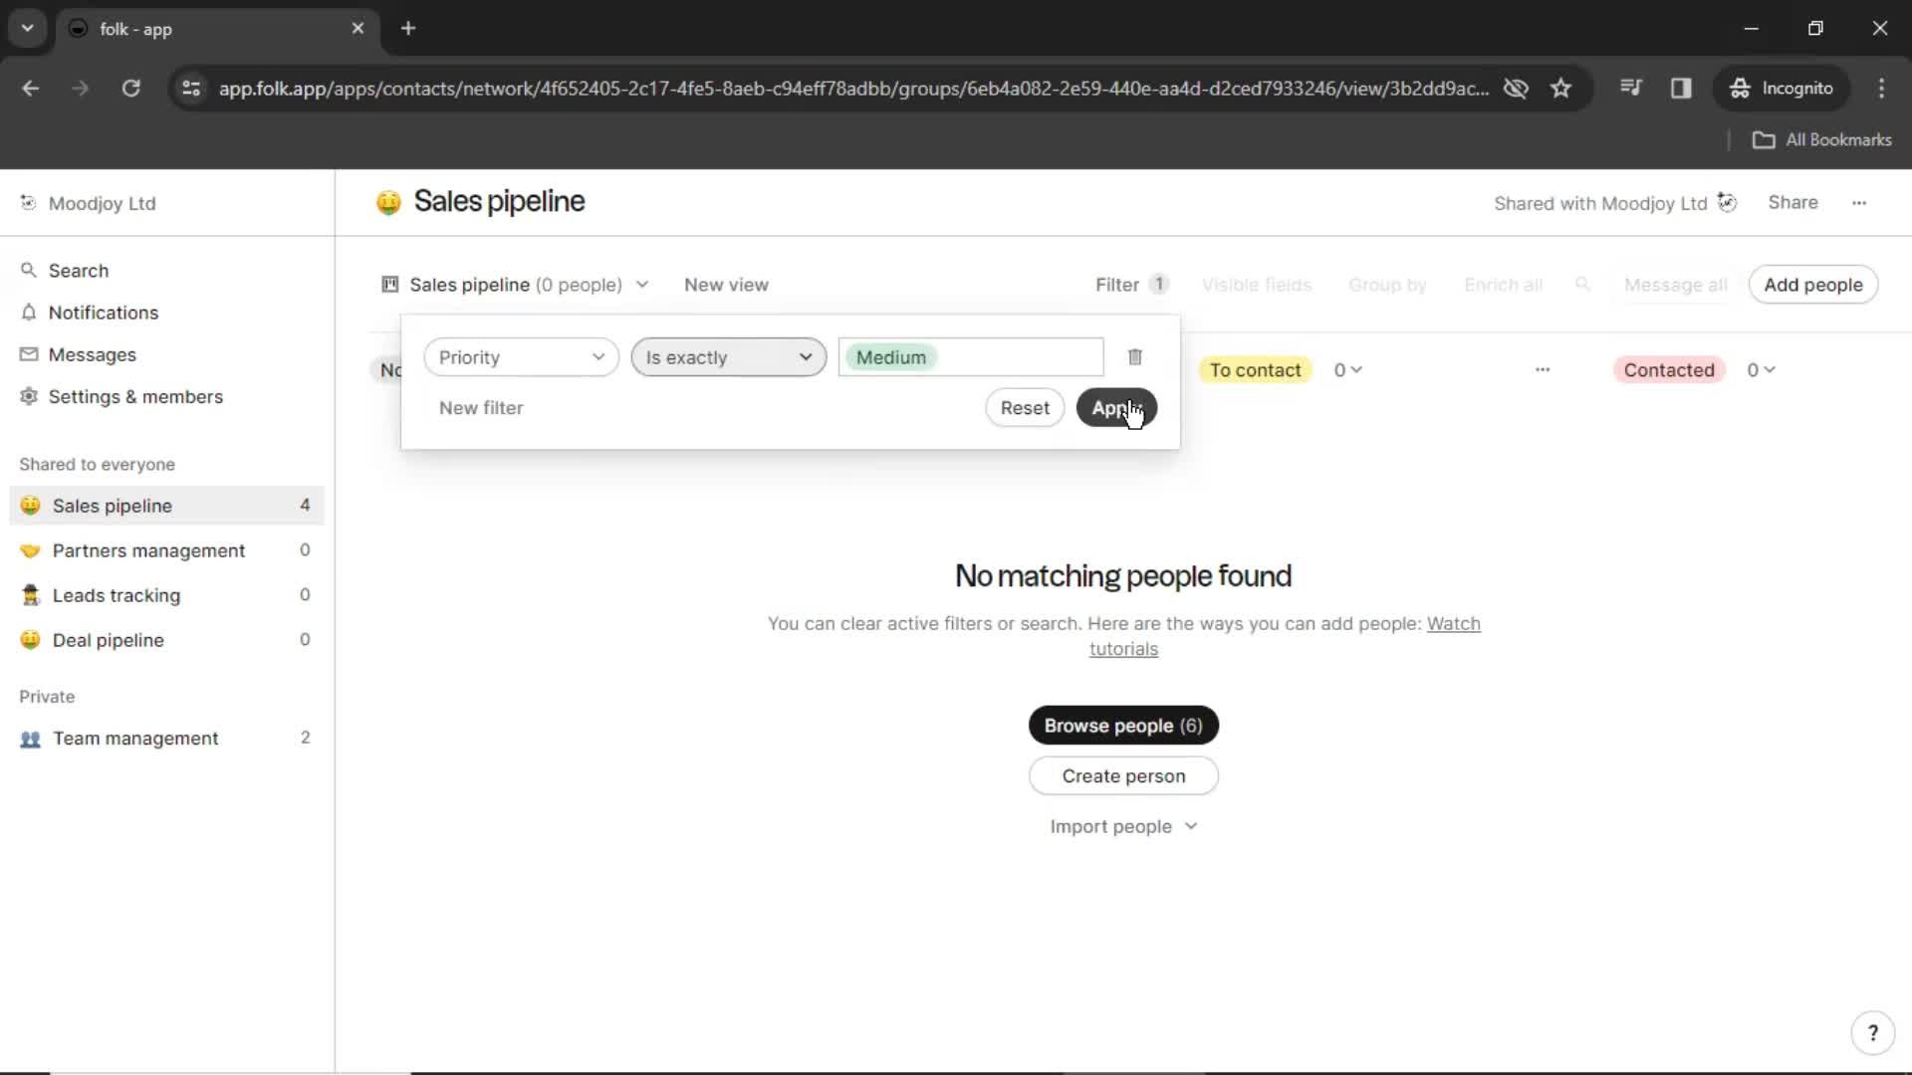
Task: Click Shared with Moodjoy Ltd text
Action: [x=1600, y=203]
